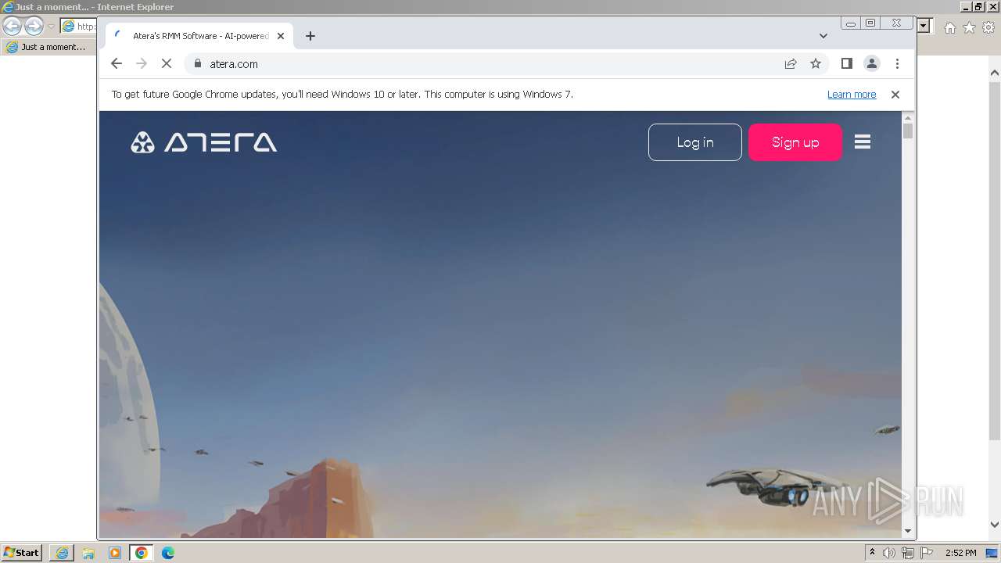
Task: Click the lock icon beside atera.com
Action: [x=197, y=64]
